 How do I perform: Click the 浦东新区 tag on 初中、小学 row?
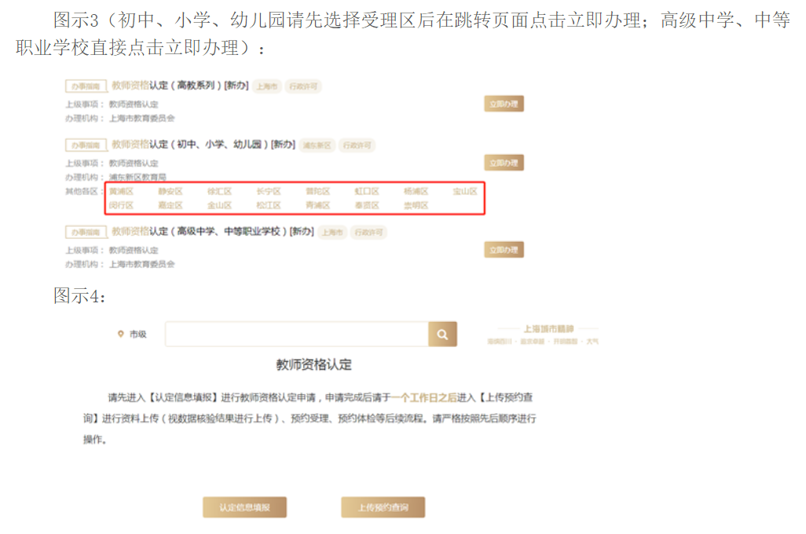click(317, 145)
